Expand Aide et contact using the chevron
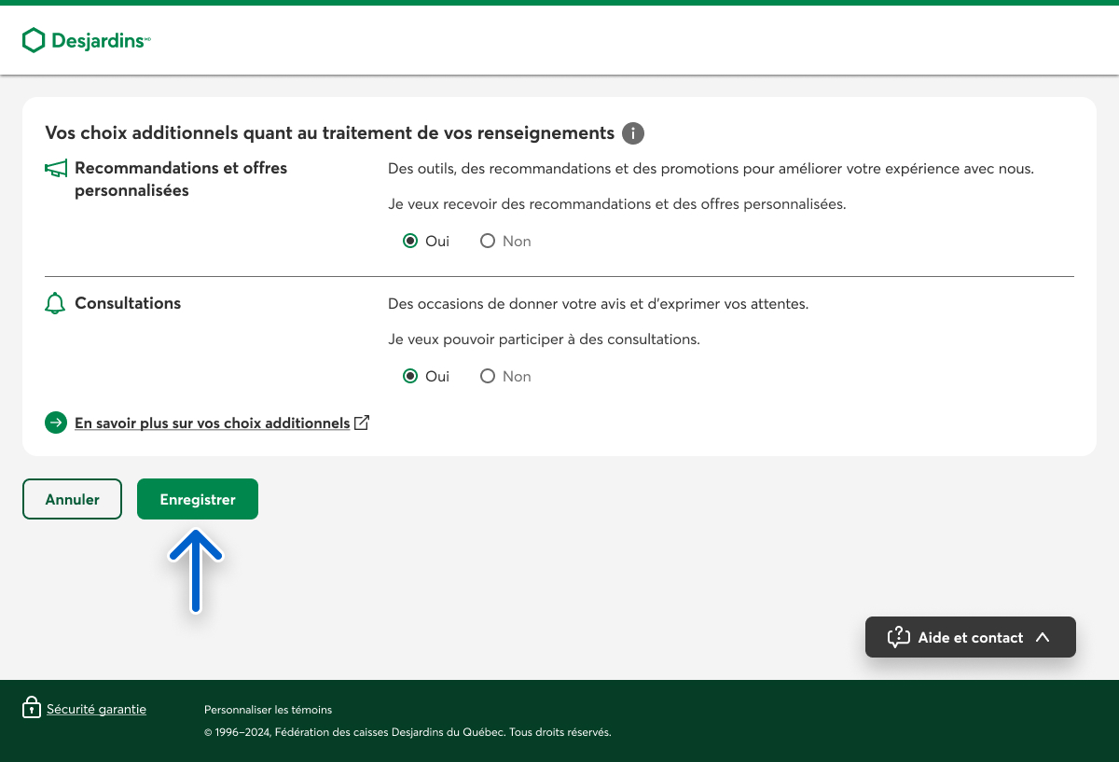1119x762 pixels. pos(1043,637)
